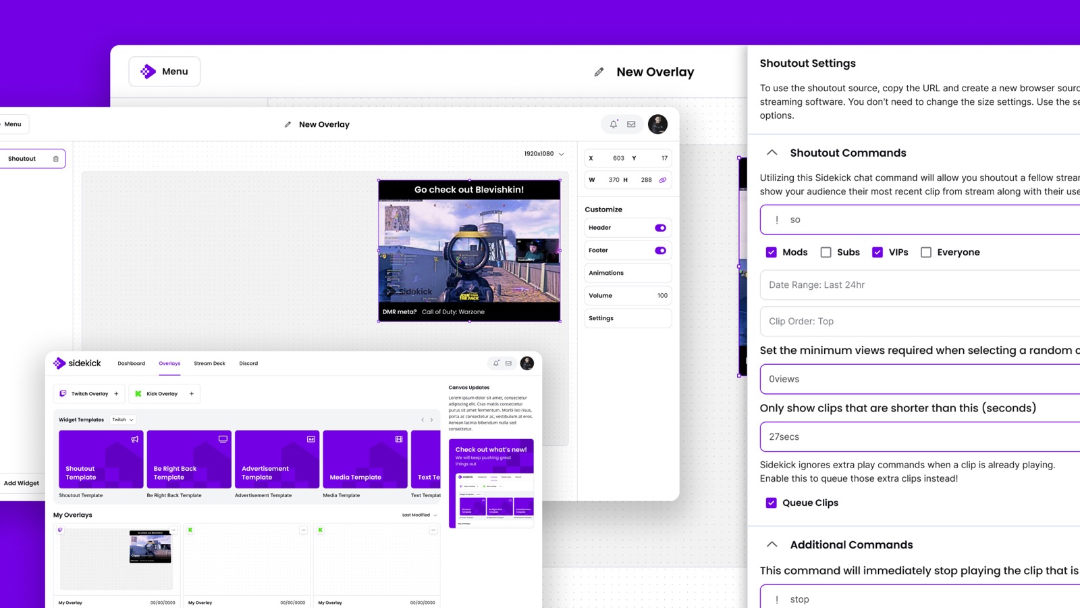Open the Settings button under Customize
Image resolution: width=1080 pixels, height=608 pixels.
click(x=628, y=318)
